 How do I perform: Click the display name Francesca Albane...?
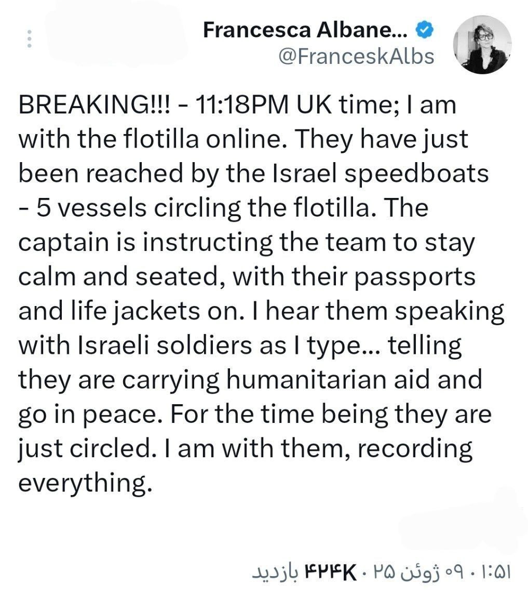coord(305,30)
